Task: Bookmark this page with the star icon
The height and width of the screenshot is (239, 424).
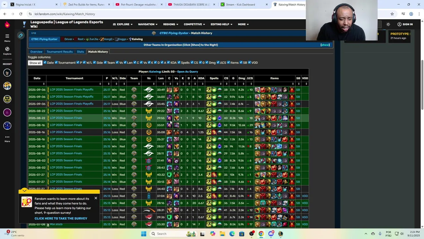Action: click(x=392, y=14)
